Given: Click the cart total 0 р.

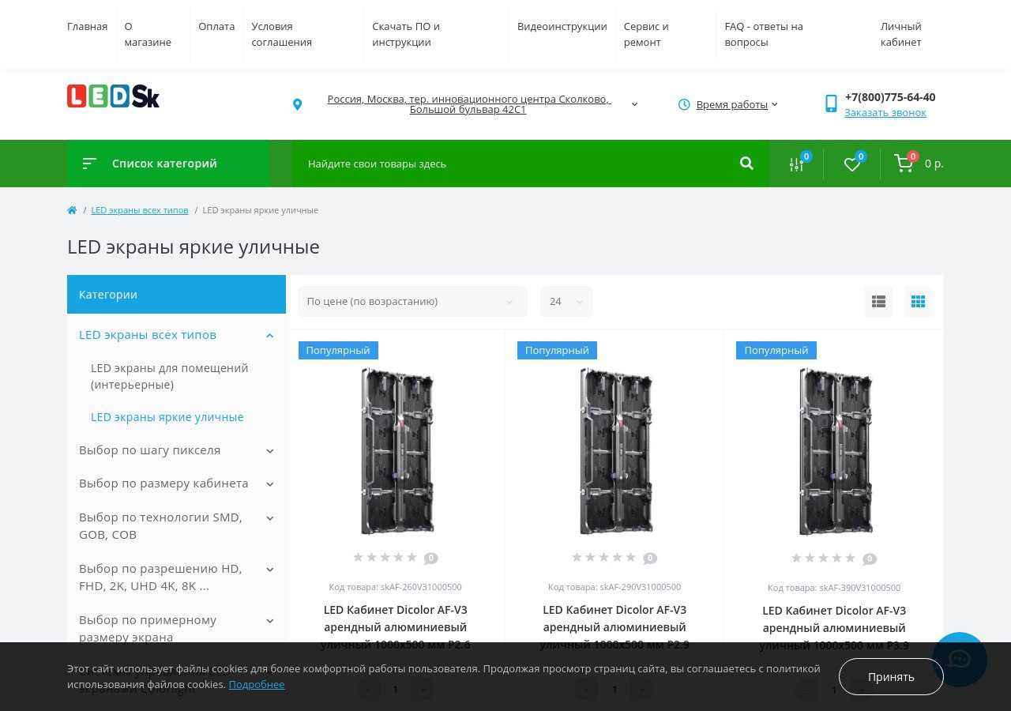Looking at the screenshot, I should click(934, 164).
